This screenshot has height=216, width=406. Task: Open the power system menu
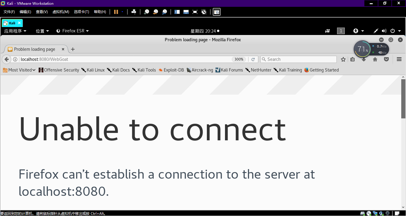coord(395,31)
